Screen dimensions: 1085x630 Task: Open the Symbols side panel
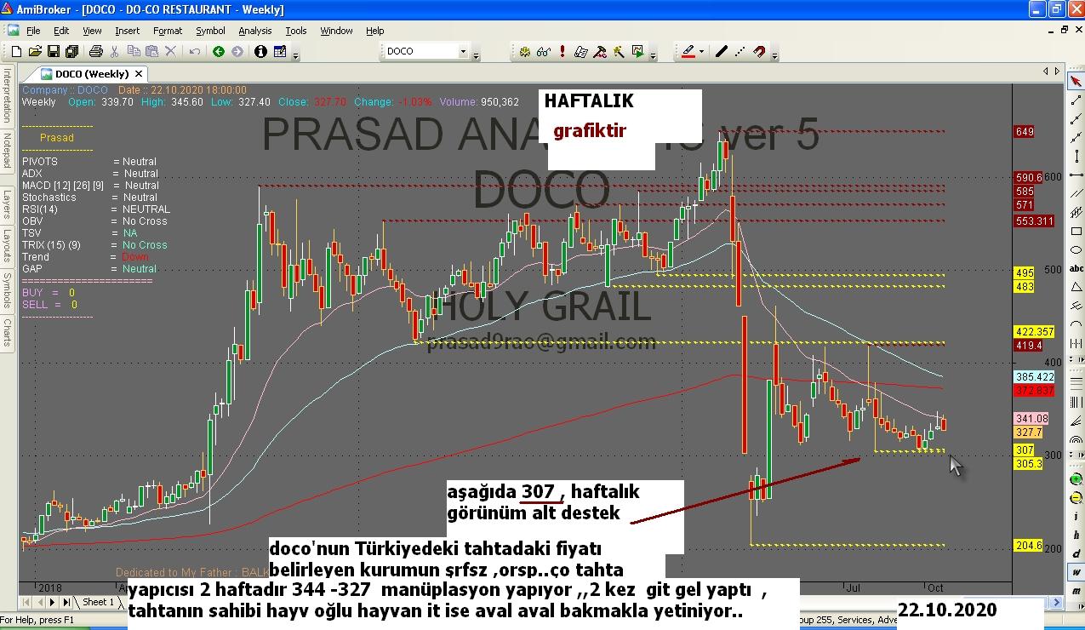click(7, 289)
